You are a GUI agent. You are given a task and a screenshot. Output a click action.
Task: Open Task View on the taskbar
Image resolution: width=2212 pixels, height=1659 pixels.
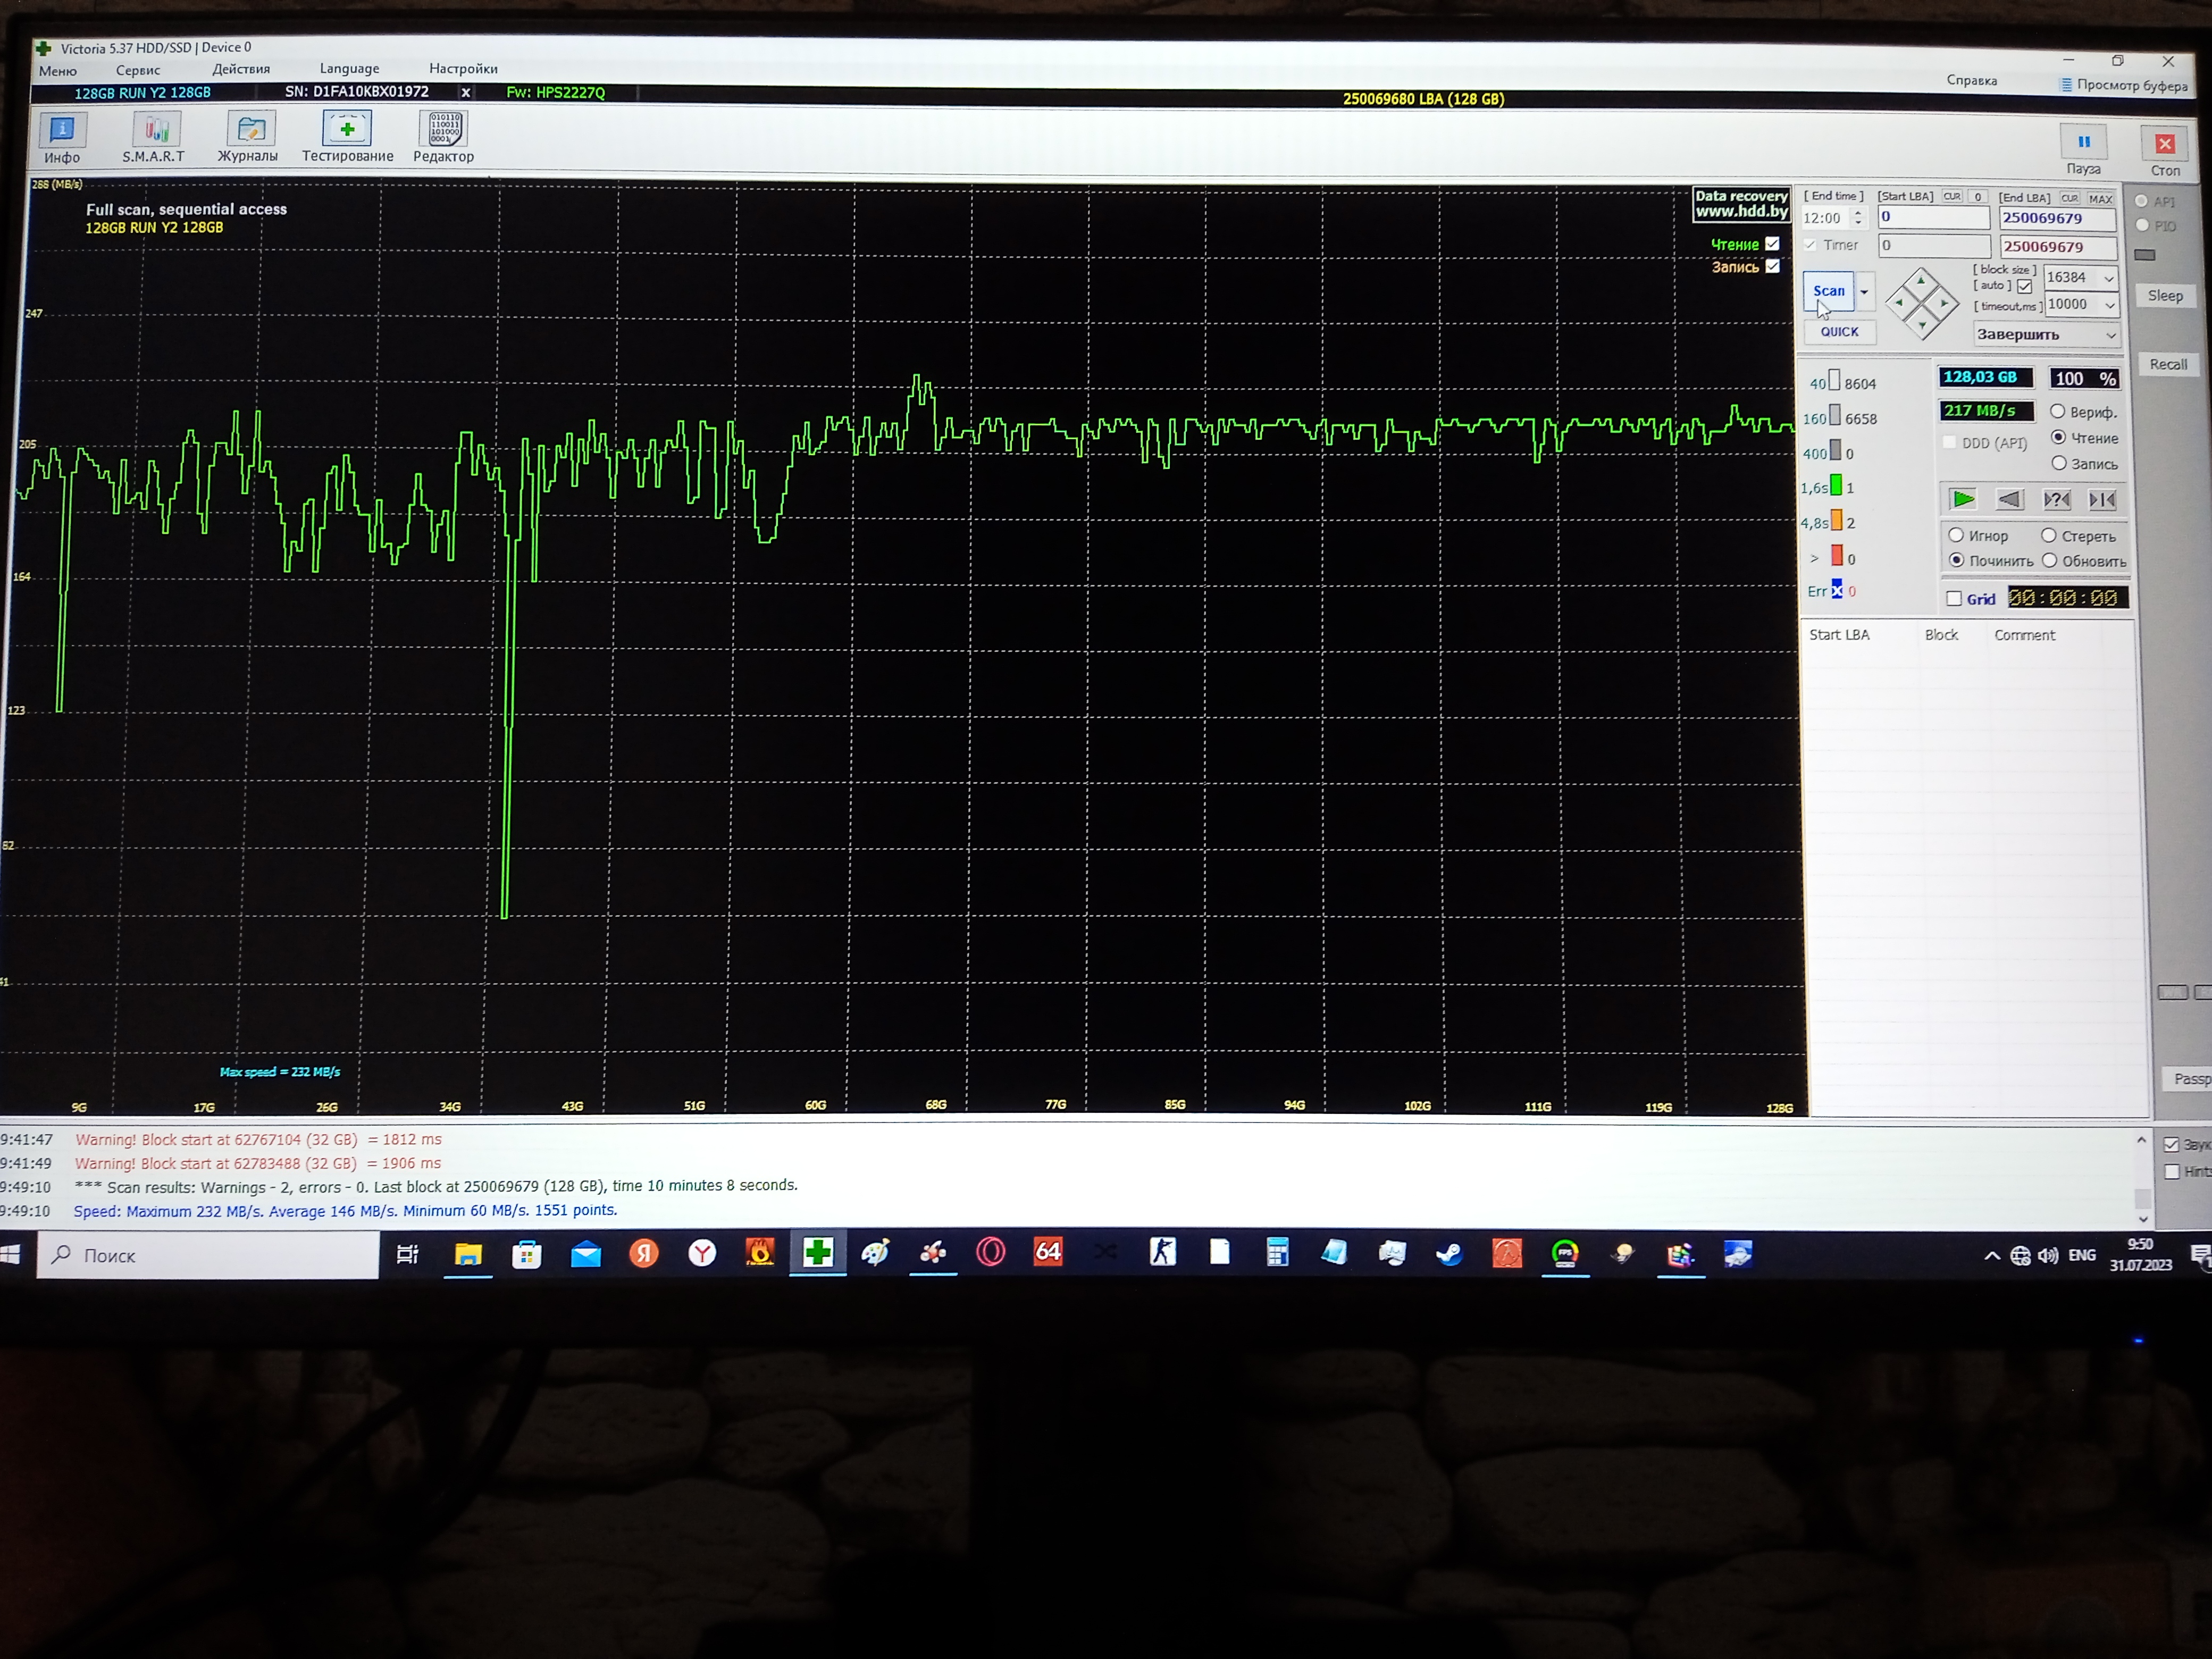pyautogui.click(x=407, y=1254)
